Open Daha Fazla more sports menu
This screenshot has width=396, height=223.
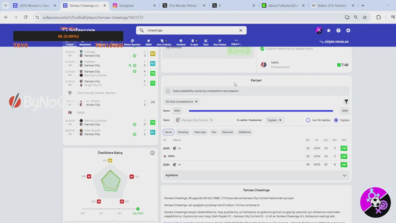pos(236,42)
